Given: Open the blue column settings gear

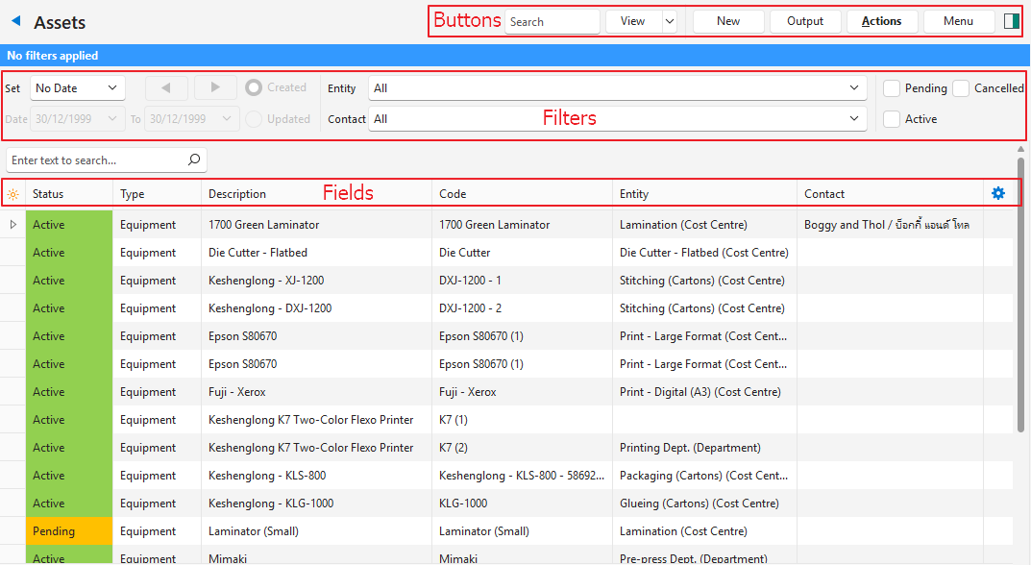Looking at the screenshot, I should (997, 193).
